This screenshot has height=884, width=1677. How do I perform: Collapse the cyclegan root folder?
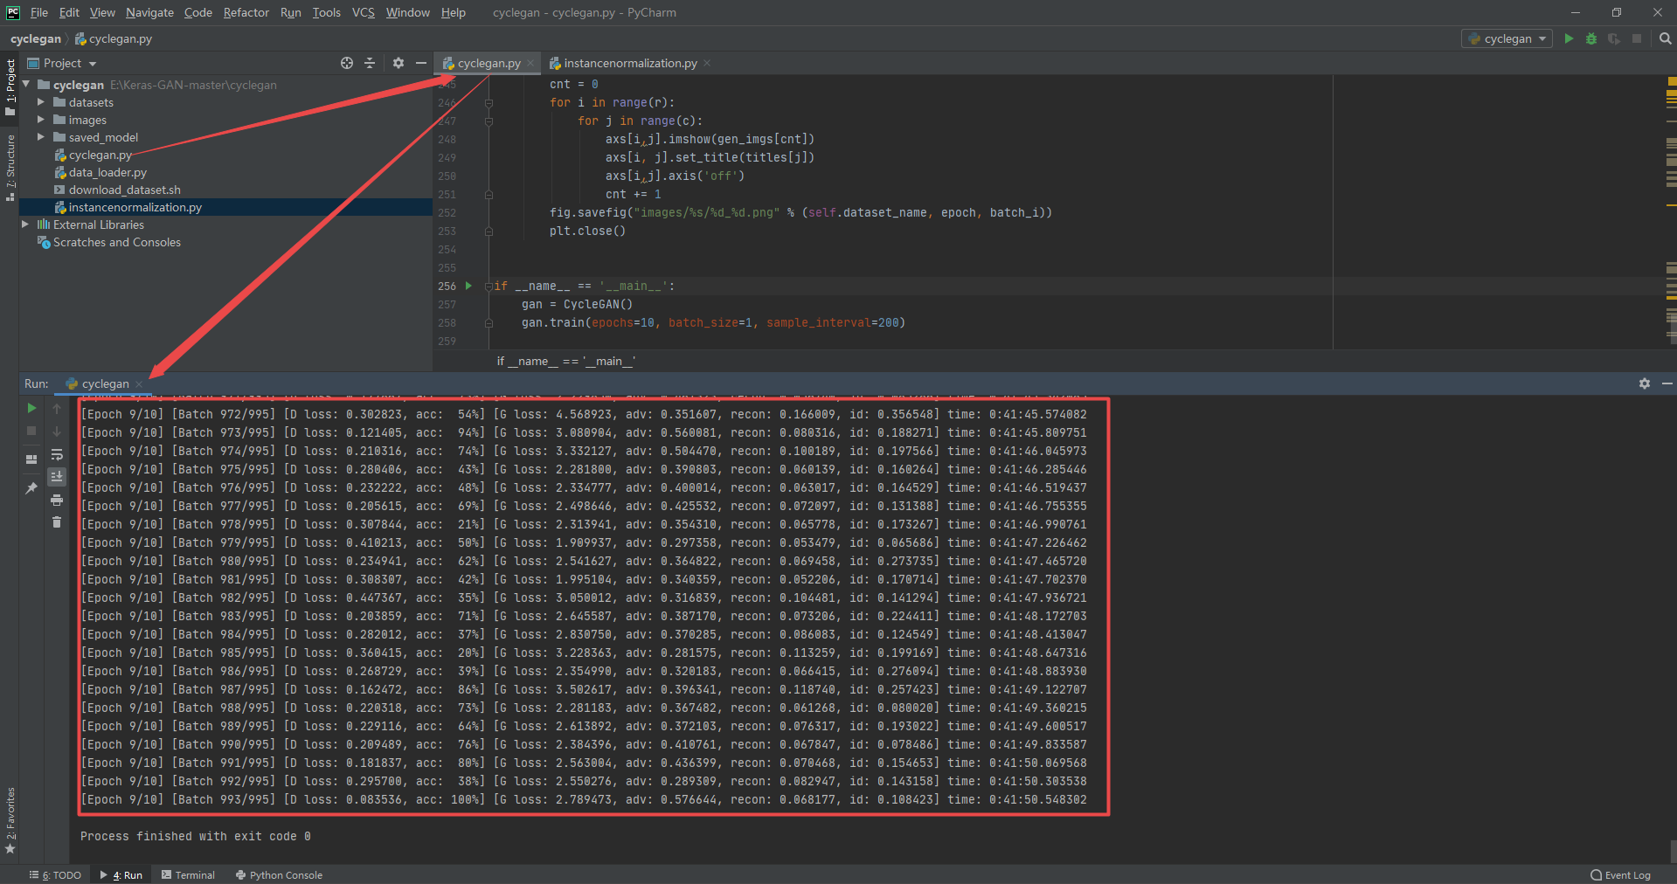coord(26,85)
